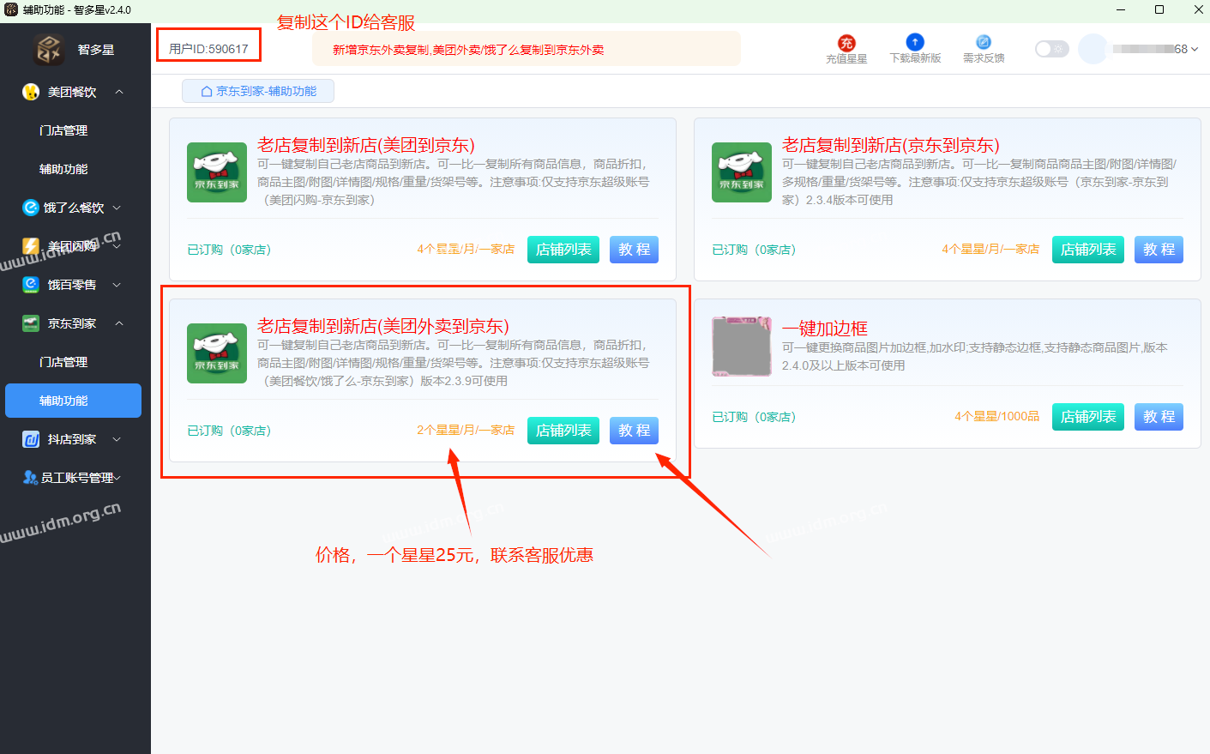Open 辅助功能 under 美团餐饮
The image size is (1210, 754).
point(63,169)
